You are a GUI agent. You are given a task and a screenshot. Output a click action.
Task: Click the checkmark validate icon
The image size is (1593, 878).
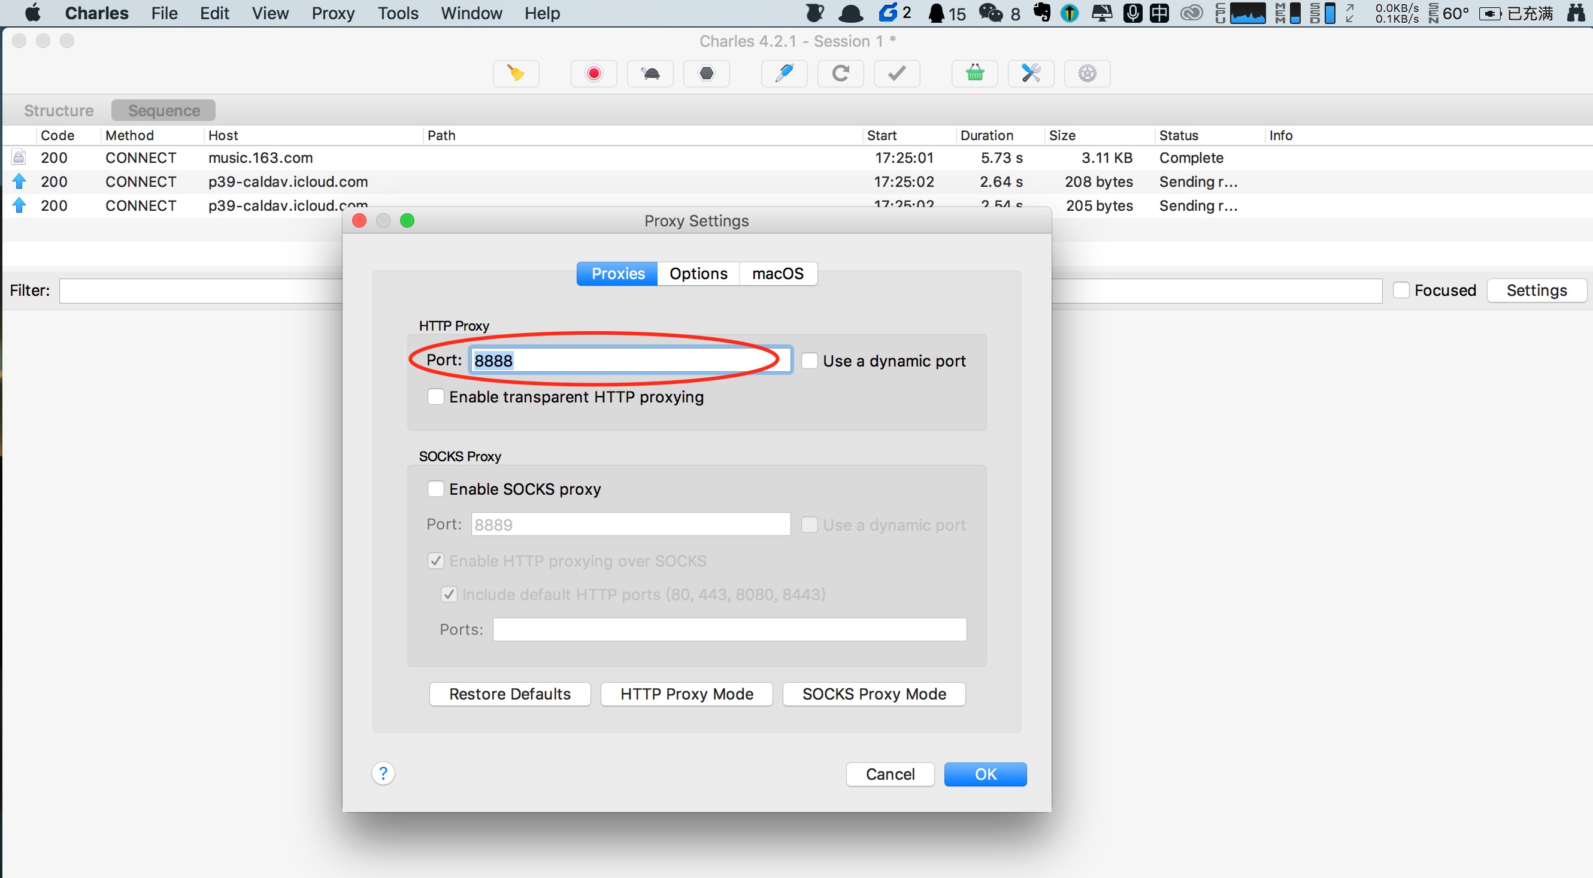897,74
